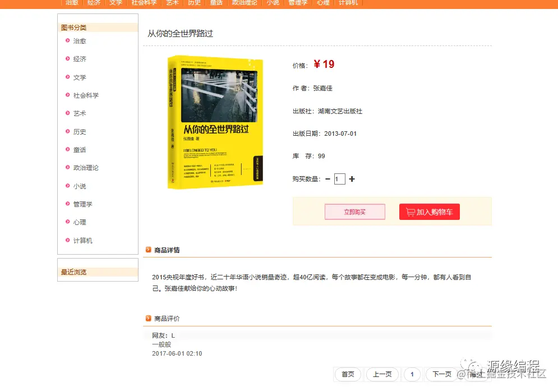Screen dimensions: 558x391
Task: Click the bullet icon beside 小说 category
Action: pos(68,186)
